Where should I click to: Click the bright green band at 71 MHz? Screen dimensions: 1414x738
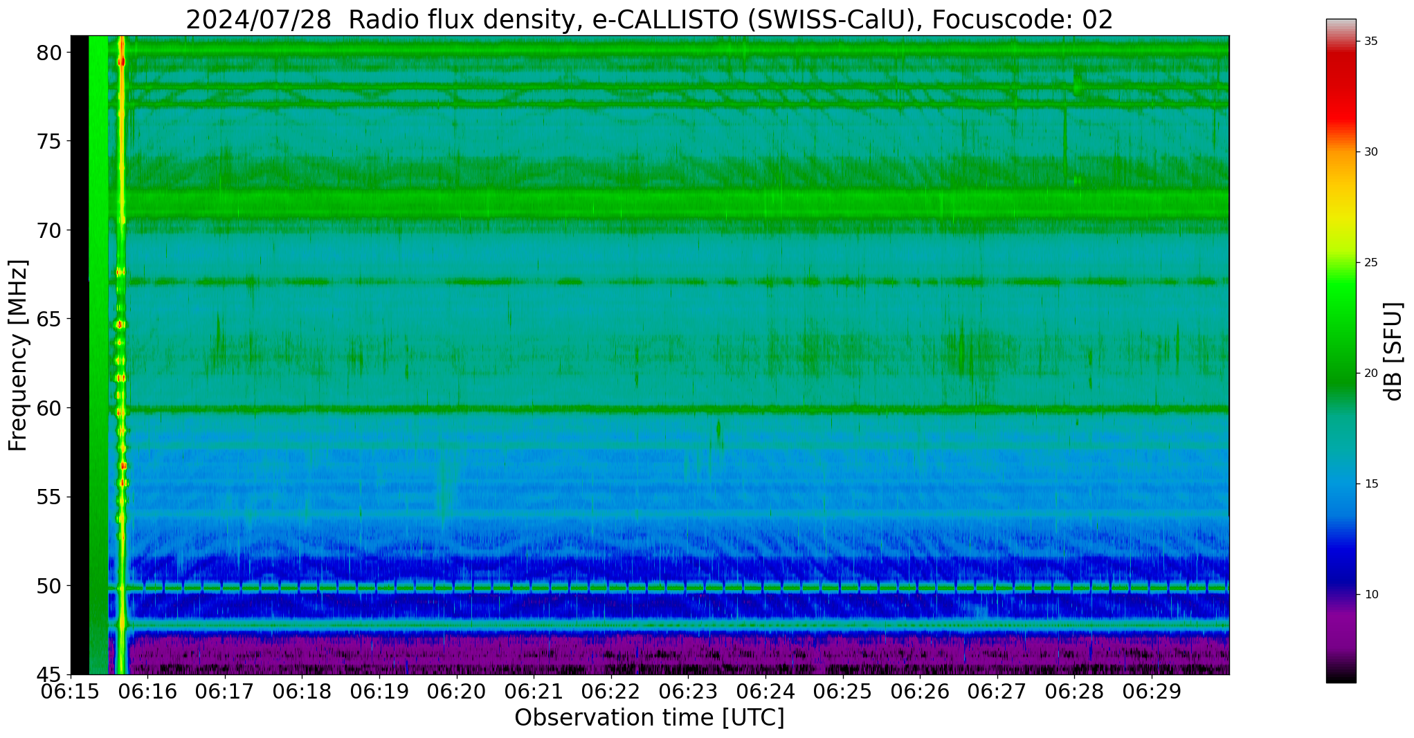(668, 205)
